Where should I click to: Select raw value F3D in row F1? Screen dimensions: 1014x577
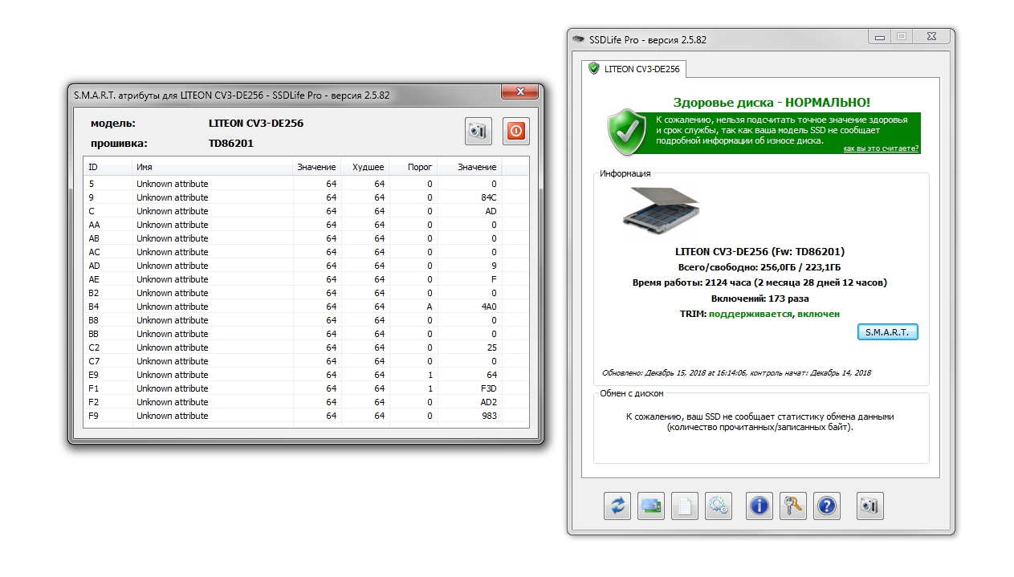click(489, 388)
